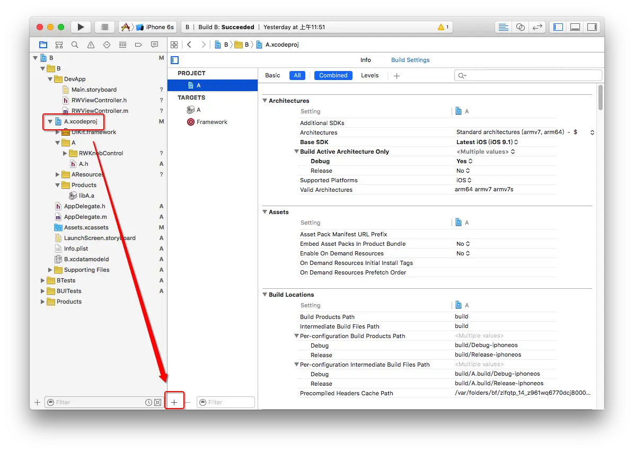
Task: Collapse the Assets section
Action: click(x=265, y=212)
